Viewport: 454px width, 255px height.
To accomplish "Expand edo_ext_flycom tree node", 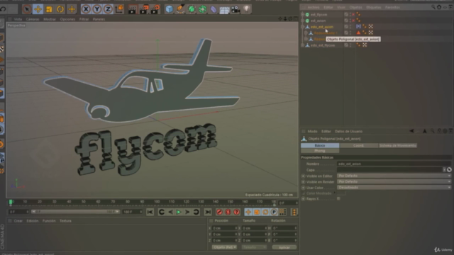I will tap(303, 45).
